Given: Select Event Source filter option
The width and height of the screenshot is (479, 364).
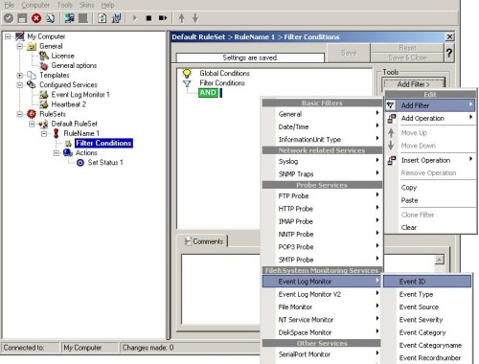Looking at the screenshot, I should pyautogui.click(x=427, y=307).
